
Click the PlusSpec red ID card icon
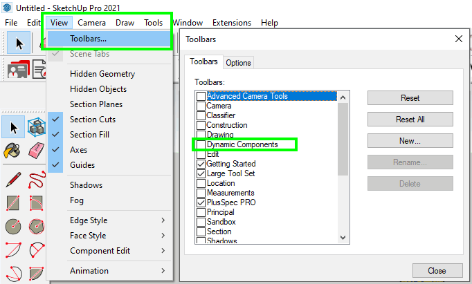[x=19, y=69]
